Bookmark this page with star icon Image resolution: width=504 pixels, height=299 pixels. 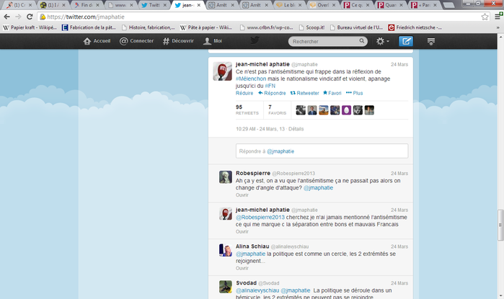click(x=485, y=17)
